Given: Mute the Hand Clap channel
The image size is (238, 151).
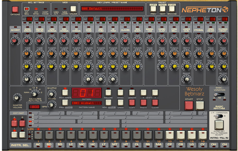Looking at the screenshot, I should (x=159, y=23).
